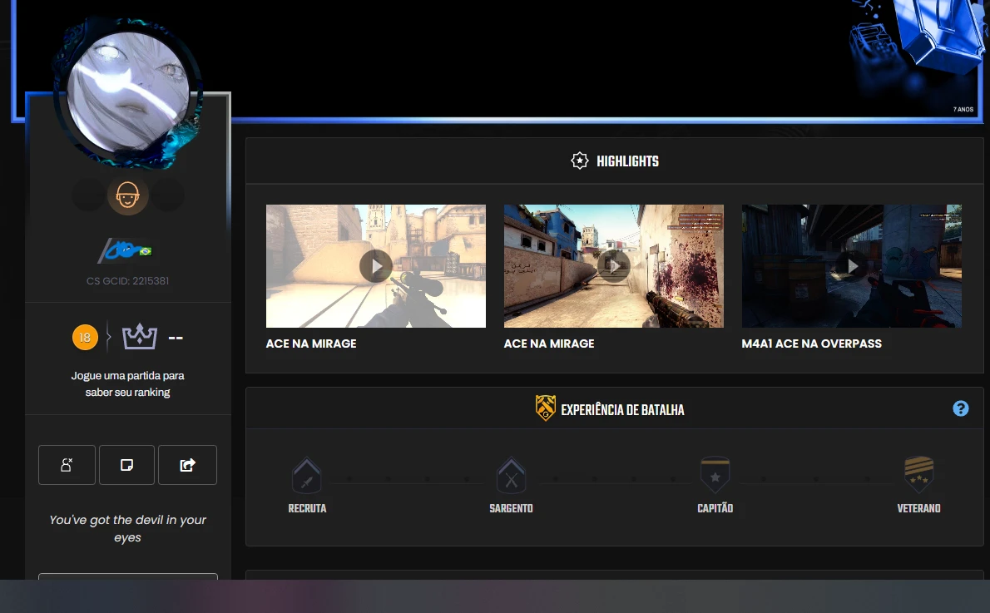Open the M4A1 ACE NA OVERPASS title
The height and width of the screenshot is (613, 990).
click(811, 344)
